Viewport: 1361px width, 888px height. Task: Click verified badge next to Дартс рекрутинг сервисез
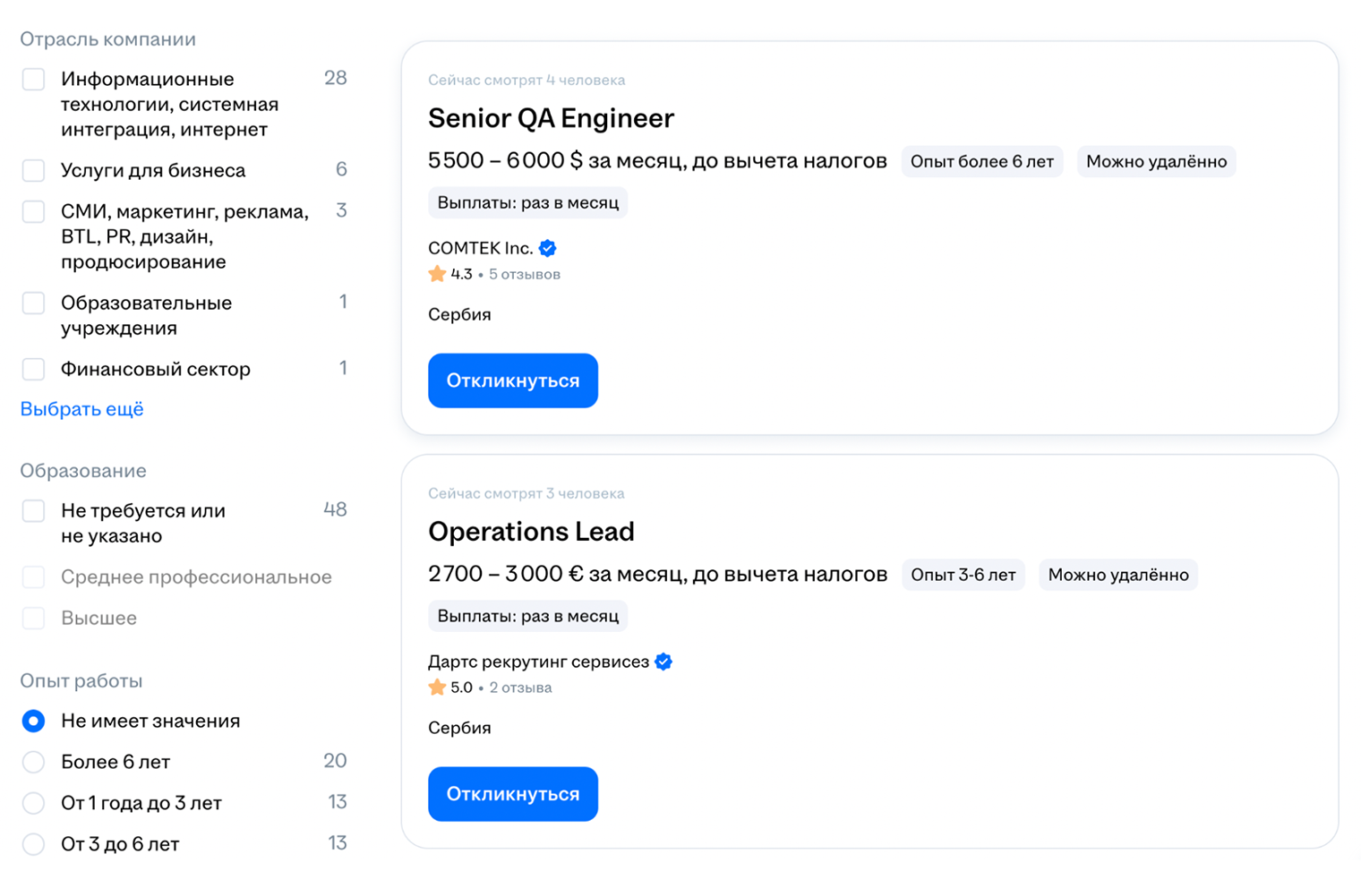point(663,662)
